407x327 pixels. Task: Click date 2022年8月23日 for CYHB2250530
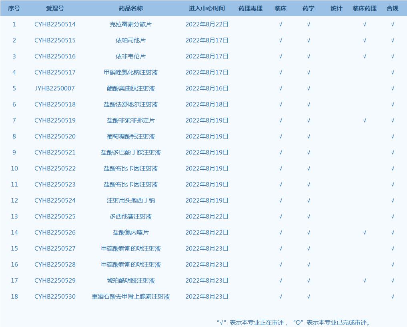[207, 297]
